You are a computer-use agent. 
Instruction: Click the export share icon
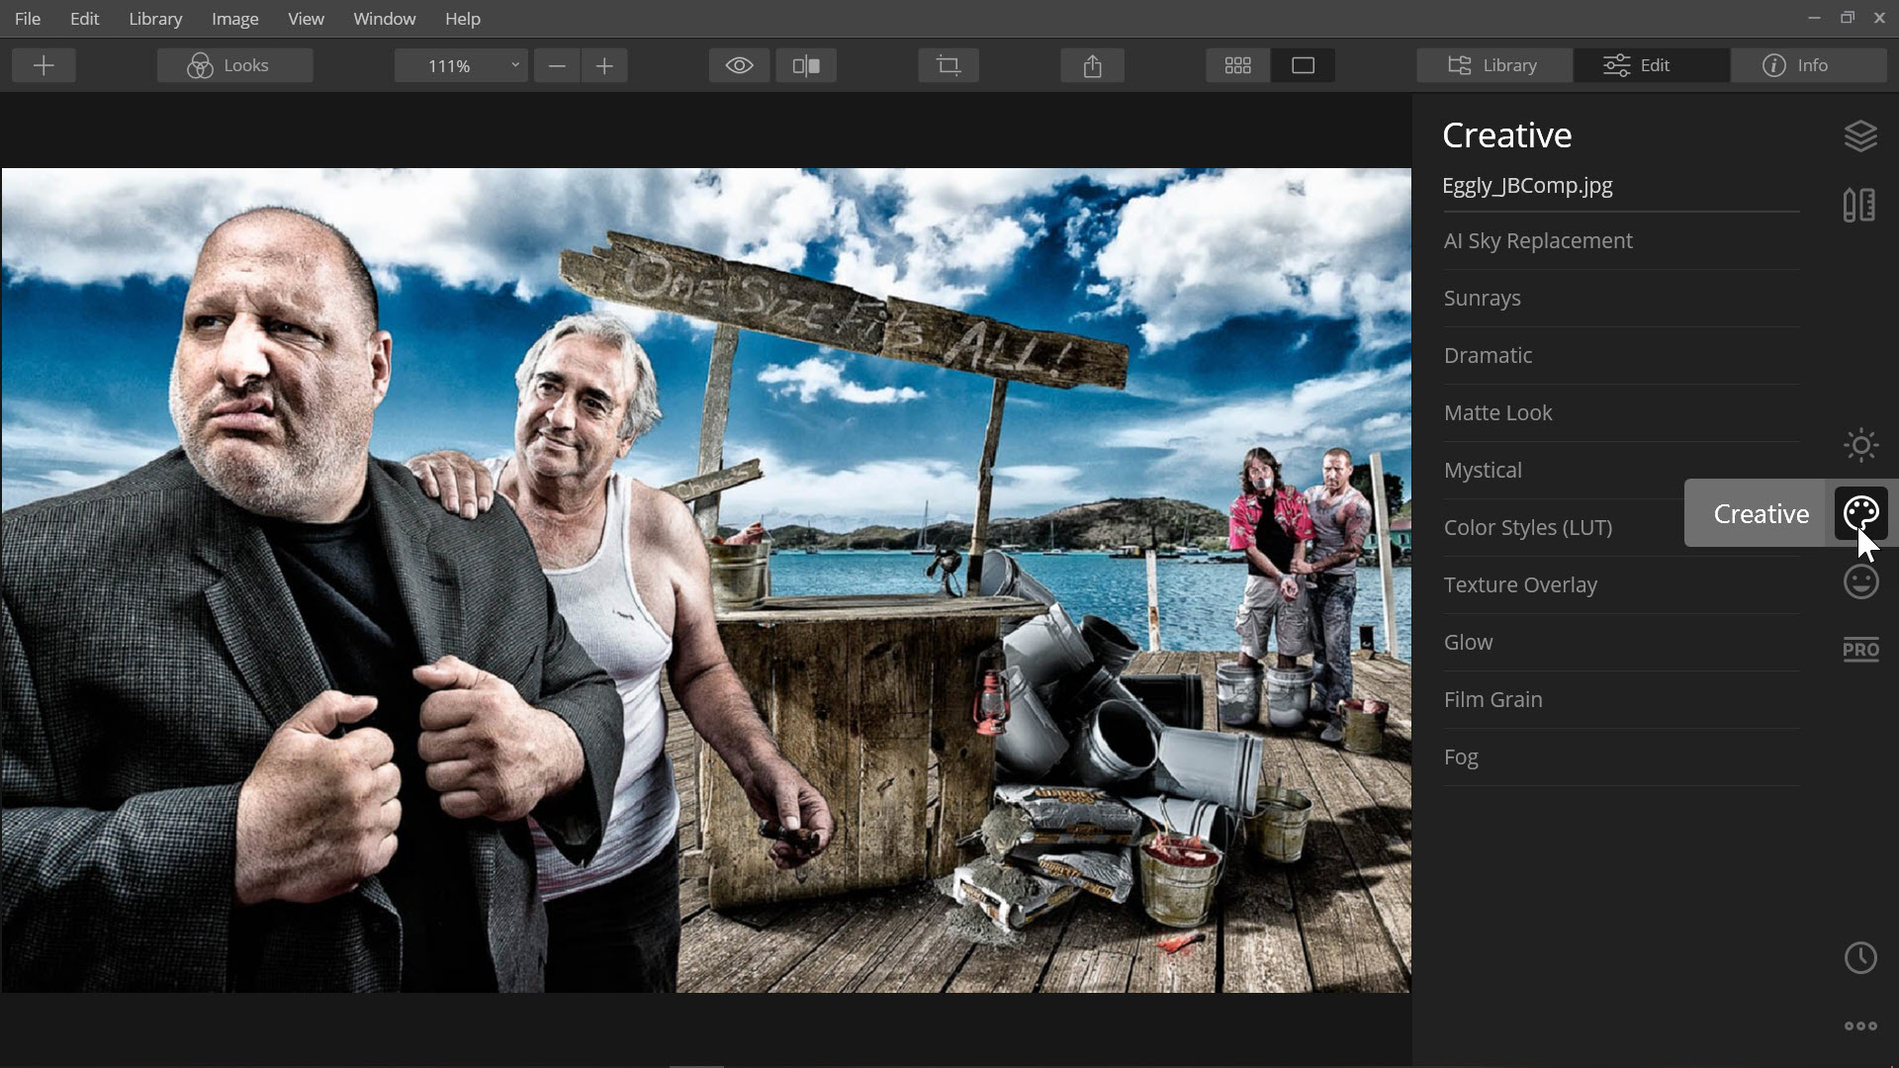(1092, 65)
